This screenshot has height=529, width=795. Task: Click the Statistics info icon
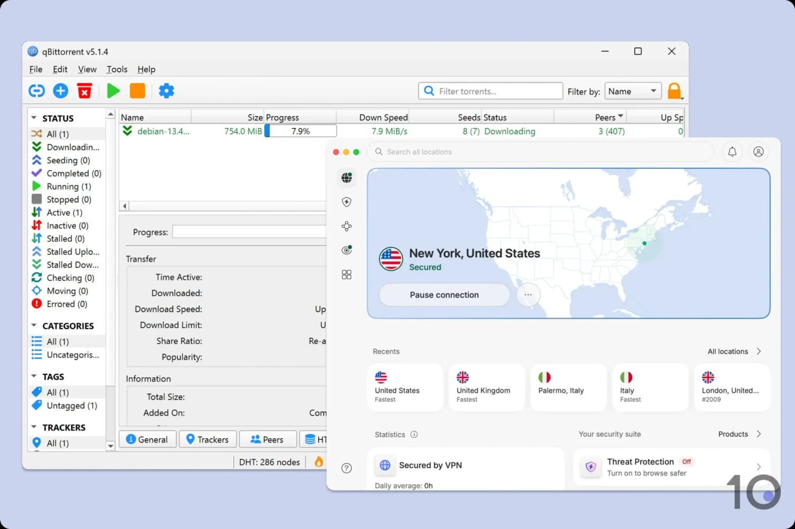(414, 435)
